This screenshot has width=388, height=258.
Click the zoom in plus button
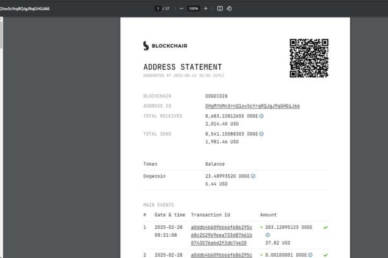click(x=206, y=8)
